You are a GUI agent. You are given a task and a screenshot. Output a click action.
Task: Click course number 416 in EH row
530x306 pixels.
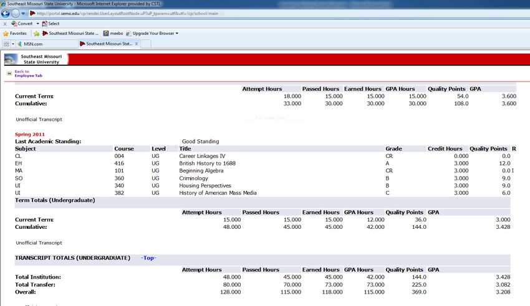(119, 164)
